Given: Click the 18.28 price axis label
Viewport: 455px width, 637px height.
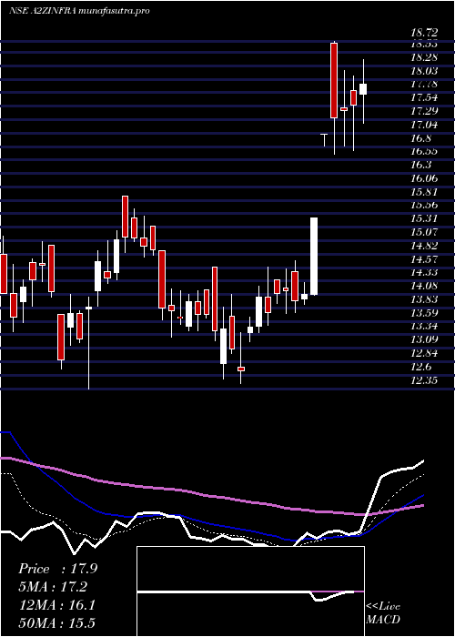Looking at the screenshot, I should click(x=424, y=58).
